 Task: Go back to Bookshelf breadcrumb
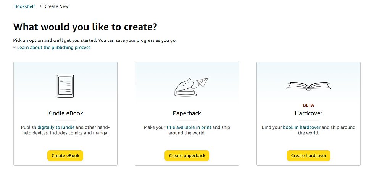point(25,6)
